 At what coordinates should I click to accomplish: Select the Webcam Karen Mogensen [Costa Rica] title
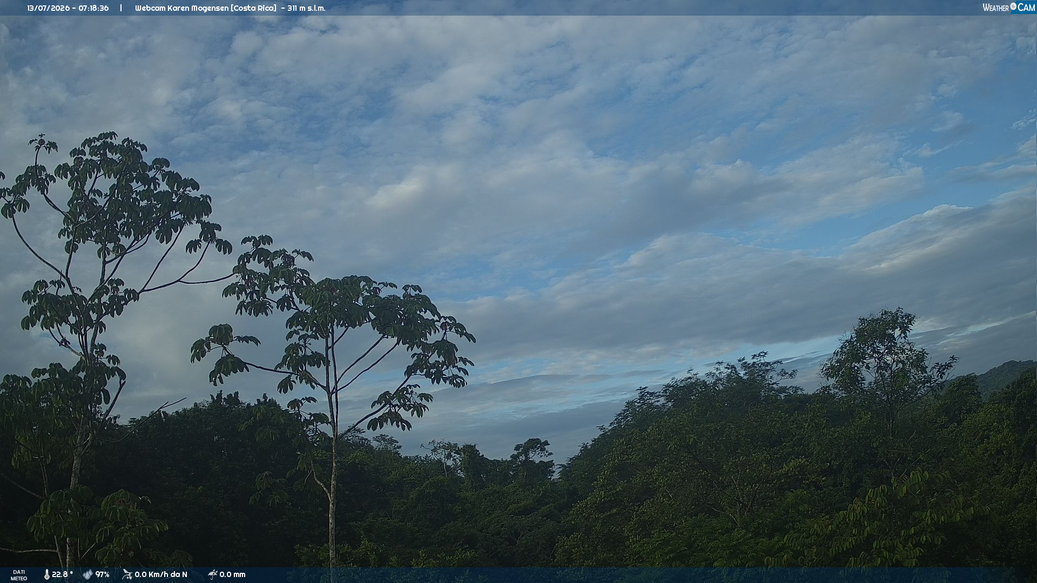click(206, 8)
